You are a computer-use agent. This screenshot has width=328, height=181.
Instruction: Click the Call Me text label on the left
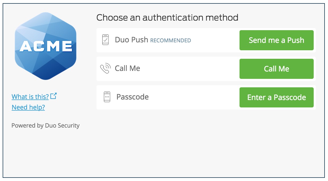(x=127, y=69)
